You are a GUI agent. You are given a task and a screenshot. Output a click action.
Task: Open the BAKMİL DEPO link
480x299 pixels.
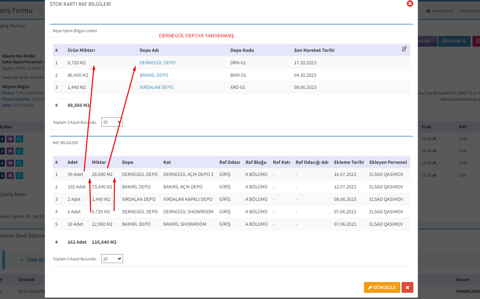pos(154,75)
